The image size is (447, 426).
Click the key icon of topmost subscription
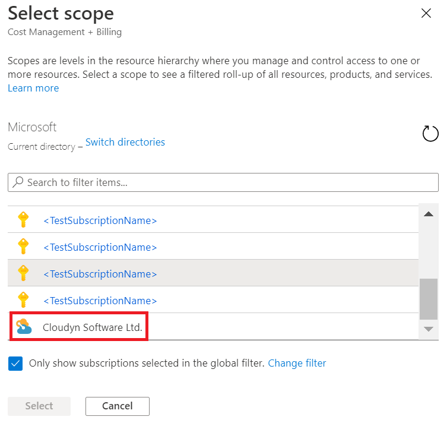pos(23,220)
